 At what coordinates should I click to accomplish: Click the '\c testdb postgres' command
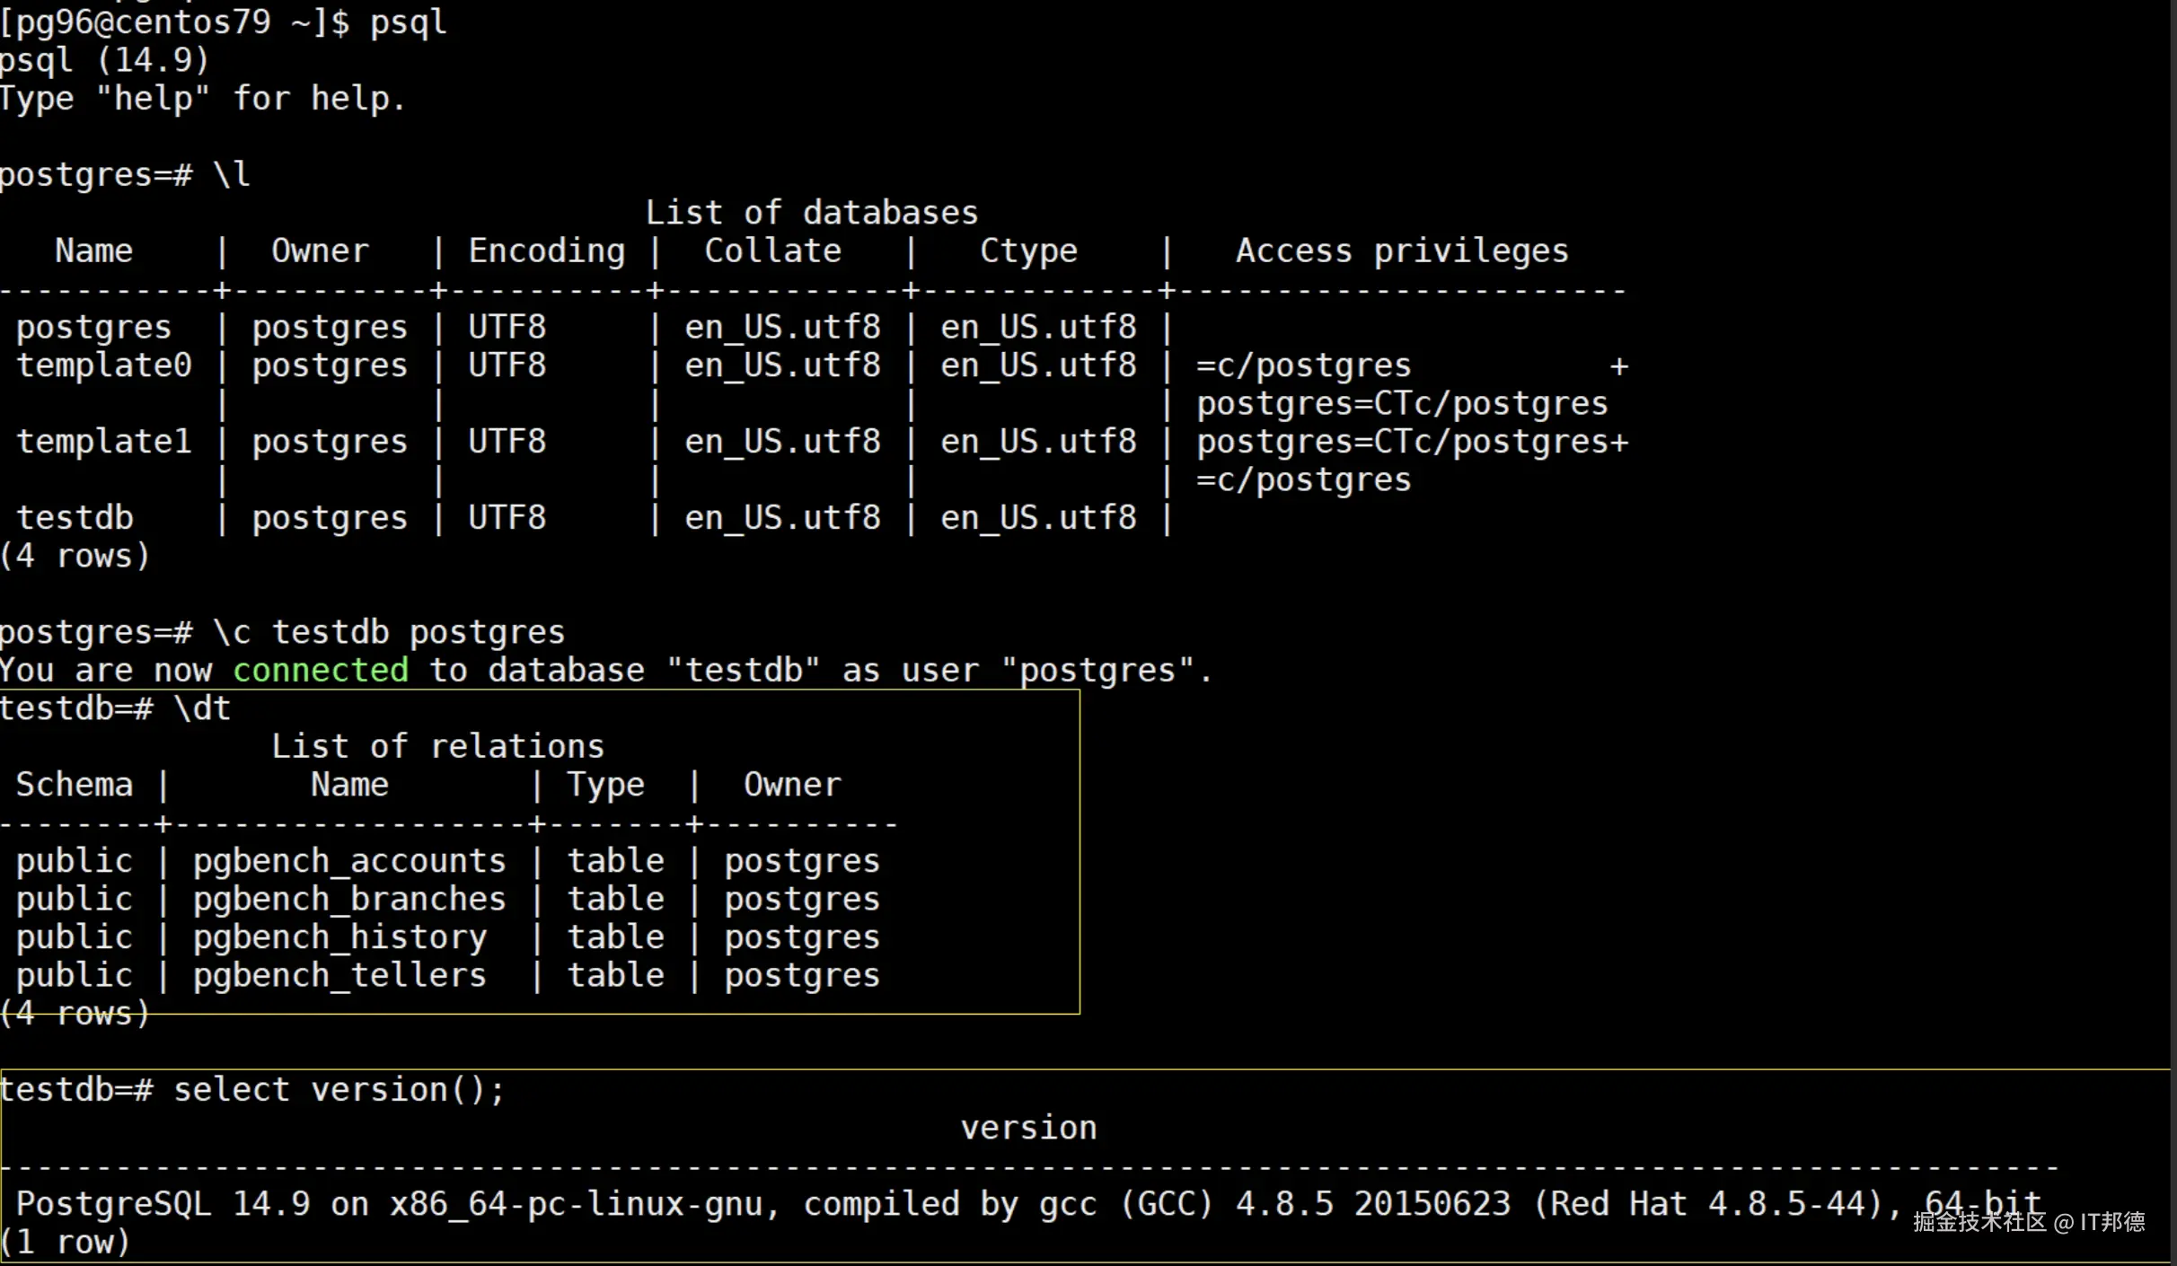[x=389, y=633]
